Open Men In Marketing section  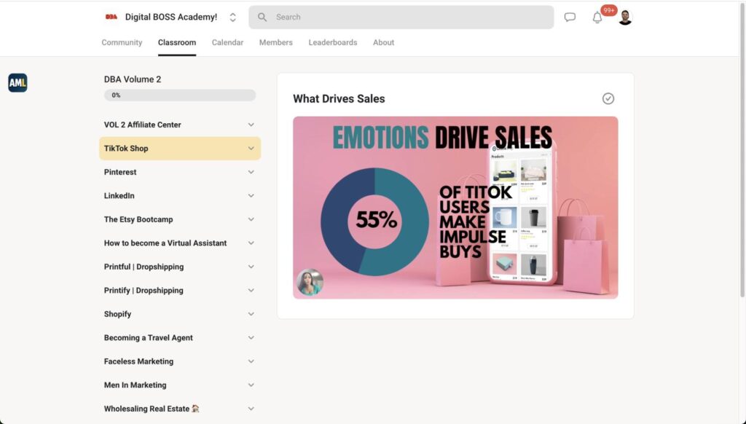point(180,385)
